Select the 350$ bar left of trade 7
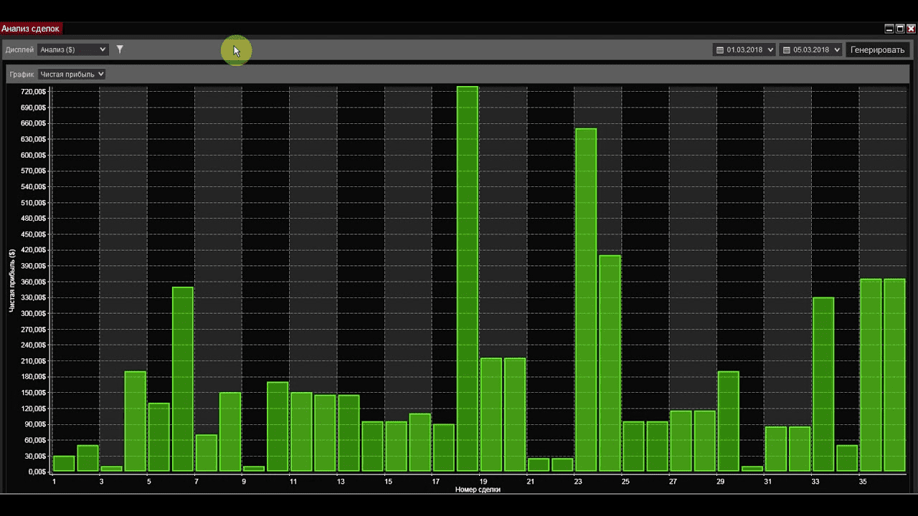918x516 pixels. click(183, 379)
